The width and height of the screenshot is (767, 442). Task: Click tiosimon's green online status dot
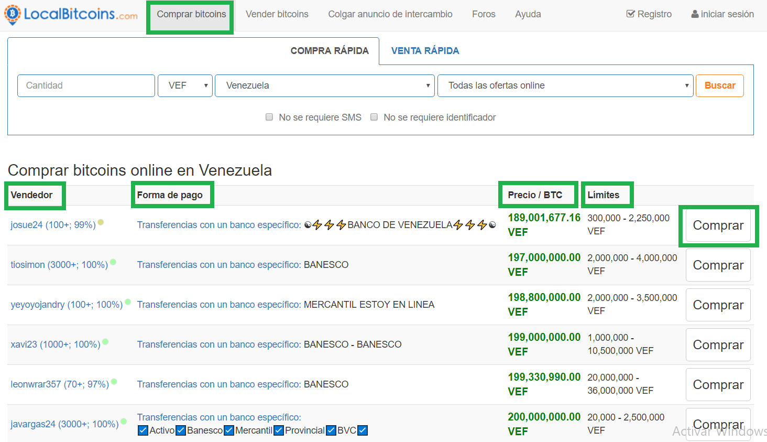[x=113, y=262]
